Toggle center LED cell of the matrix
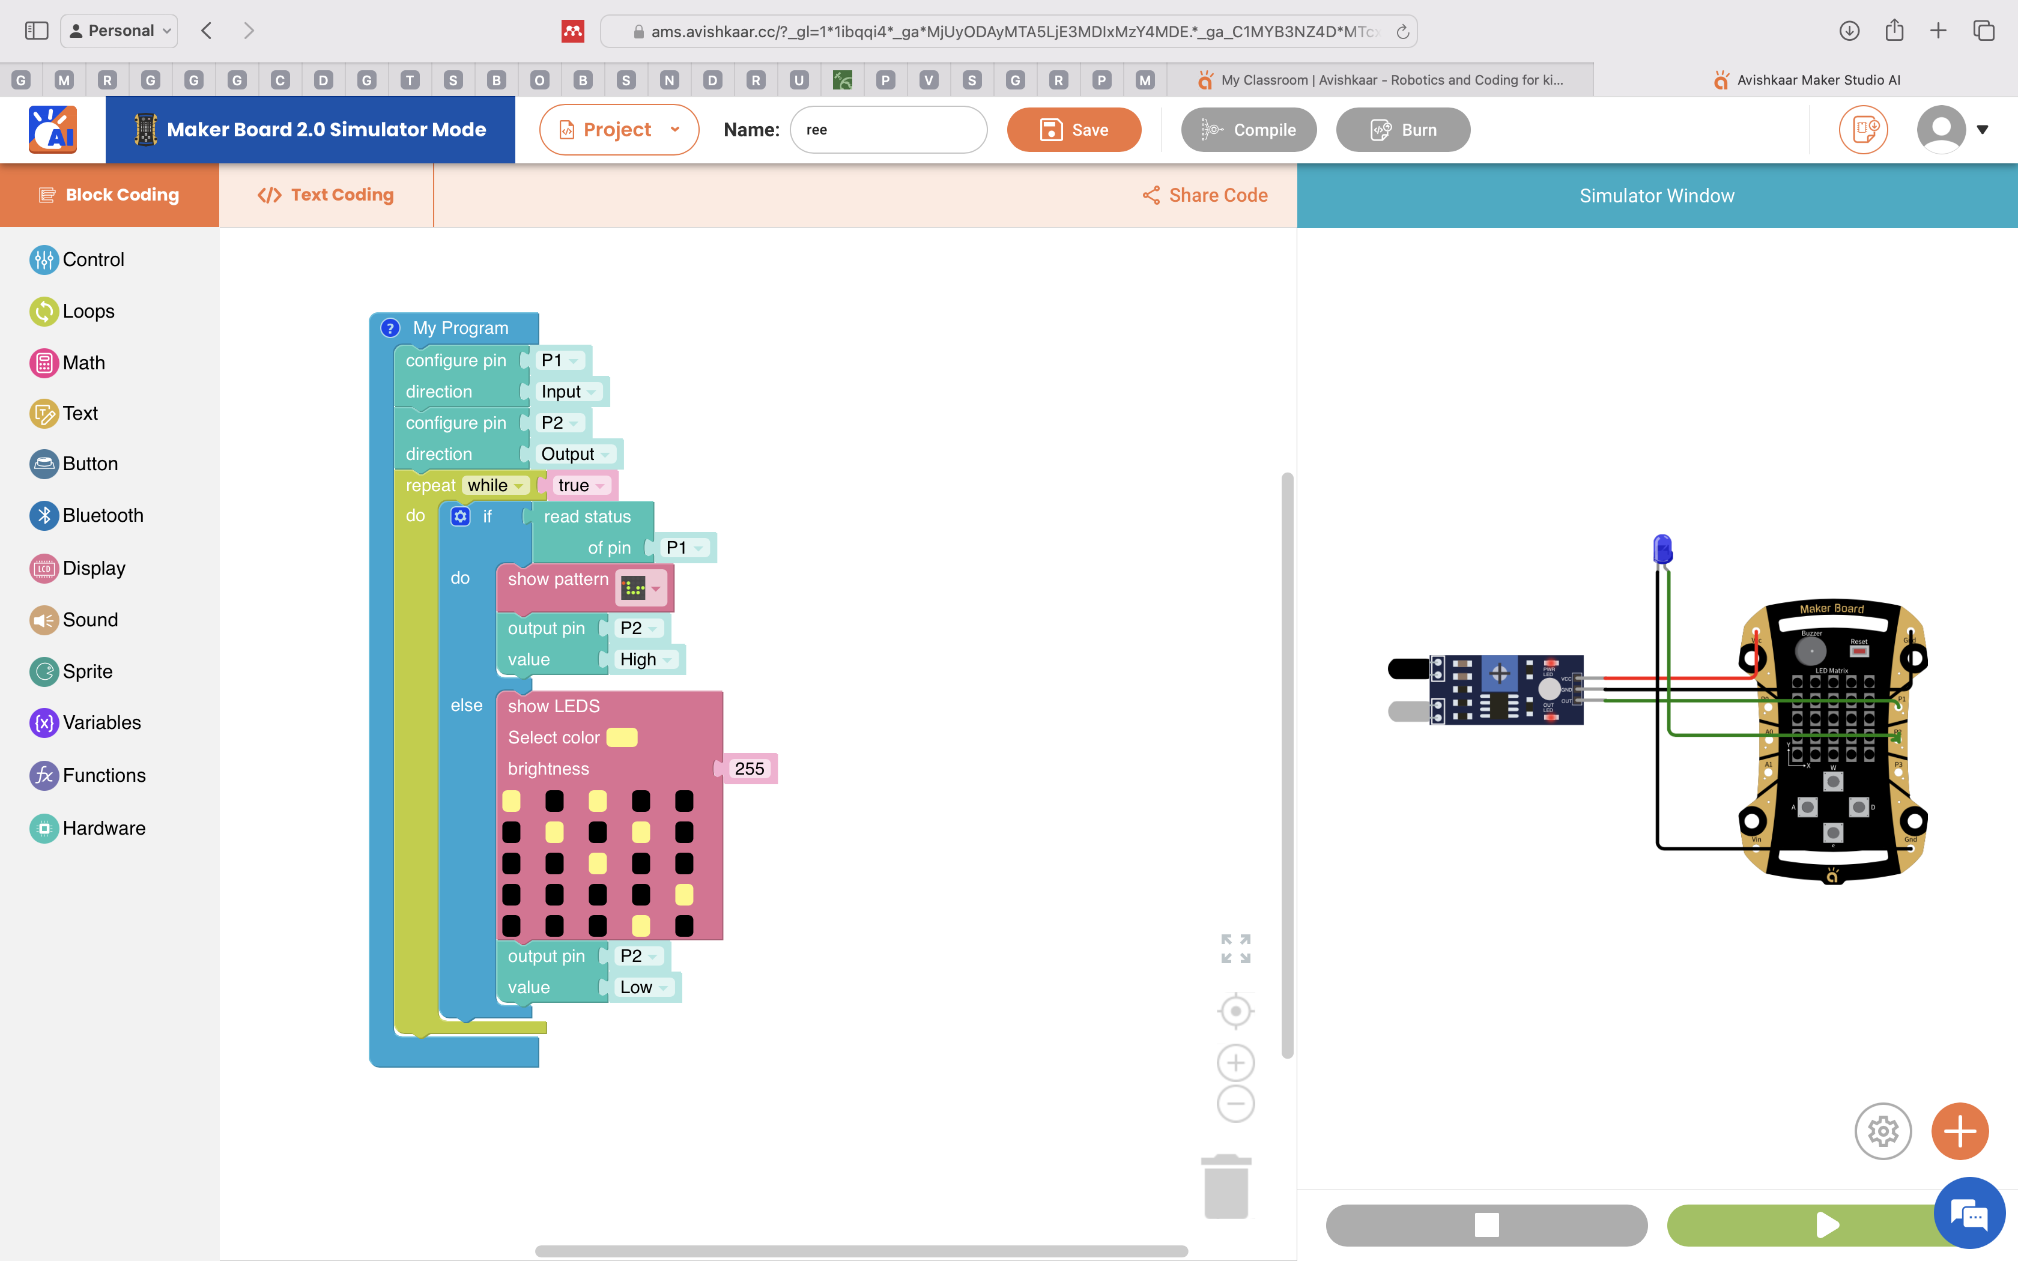Viewport: 2018px width, 1261px height. (598, 863)
